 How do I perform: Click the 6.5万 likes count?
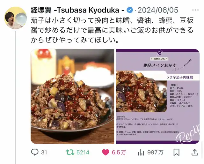point(119,152)
